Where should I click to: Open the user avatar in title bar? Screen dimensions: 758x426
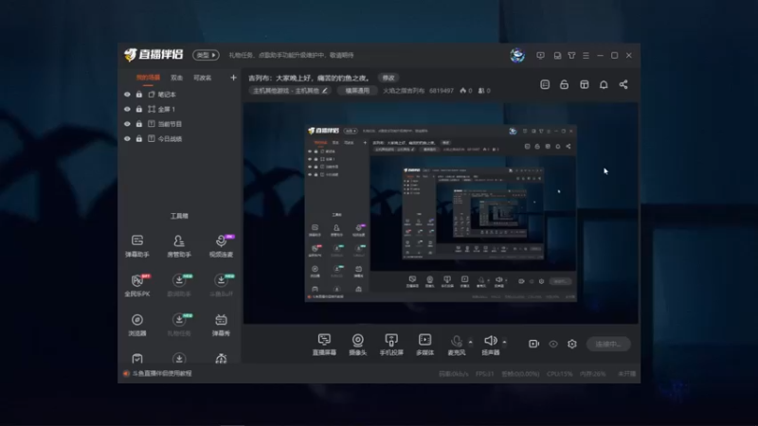[517, 55]
